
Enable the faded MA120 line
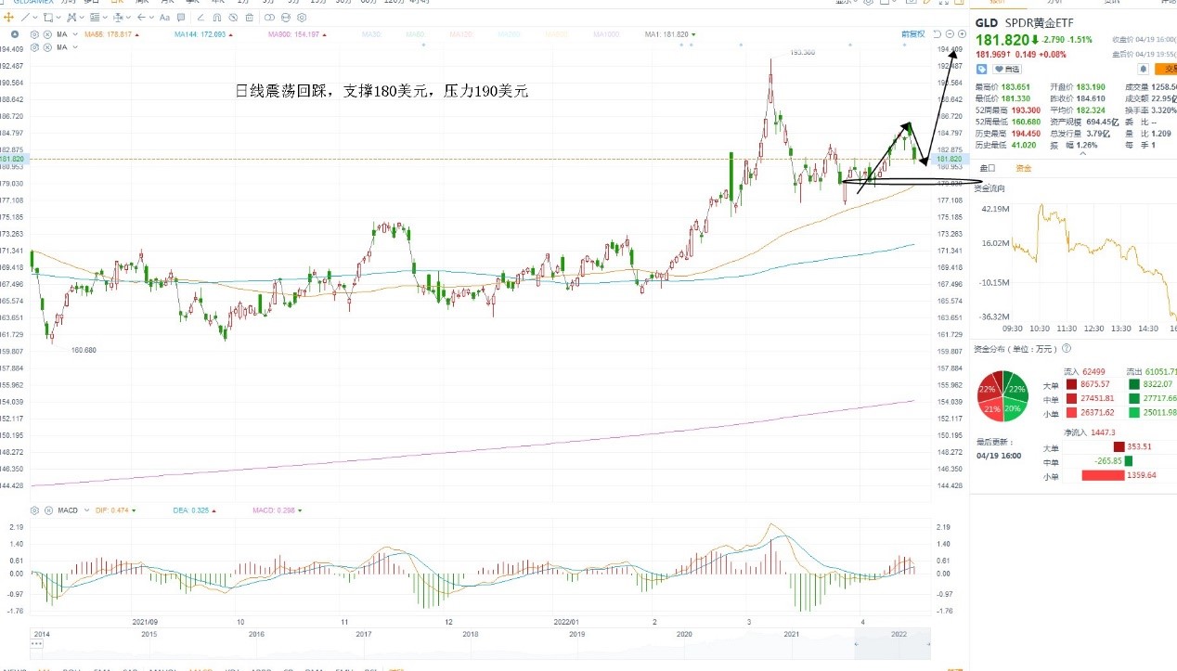coord(460,34)
